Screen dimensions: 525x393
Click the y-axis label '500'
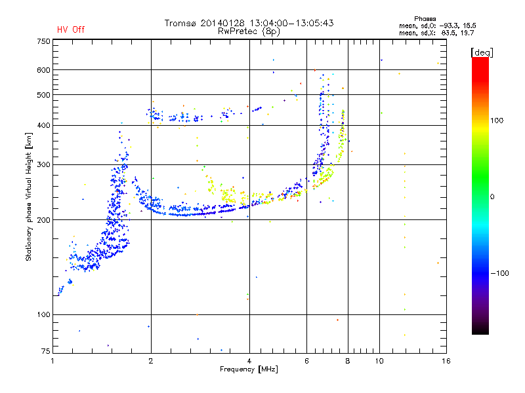click(43, 95)
